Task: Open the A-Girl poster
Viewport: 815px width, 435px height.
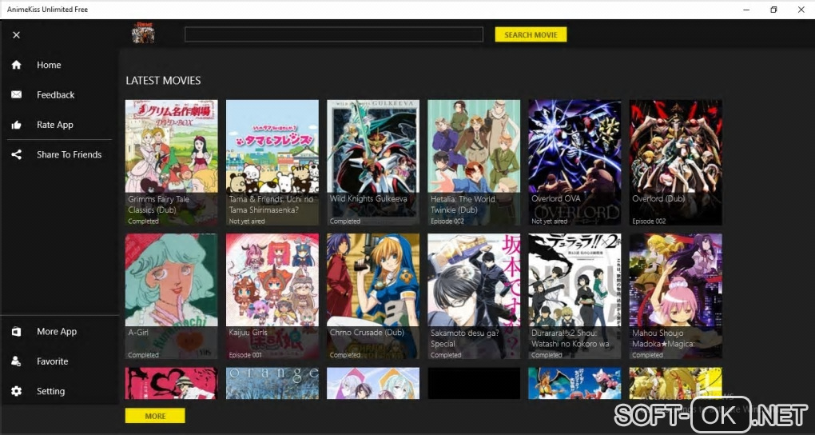Action: [x=172, y=296]
